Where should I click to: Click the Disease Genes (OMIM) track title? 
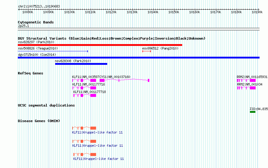pos(39,121)
